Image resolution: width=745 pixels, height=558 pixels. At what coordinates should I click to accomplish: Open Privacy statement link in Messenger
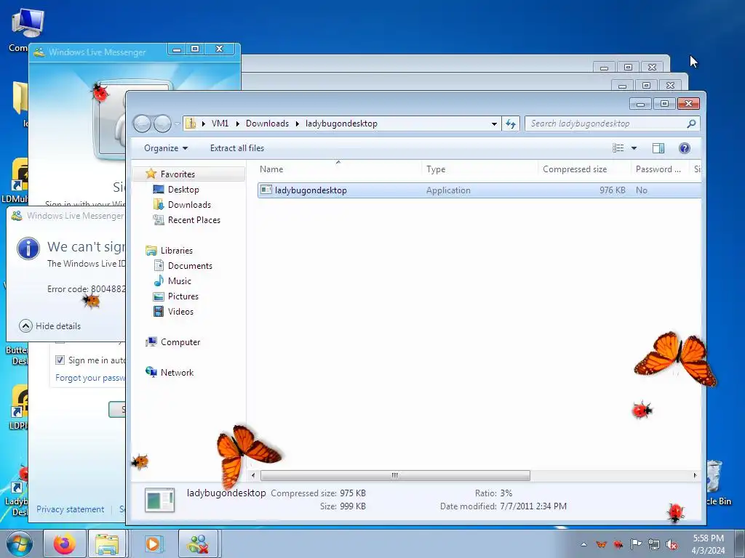tap(71, 509)
